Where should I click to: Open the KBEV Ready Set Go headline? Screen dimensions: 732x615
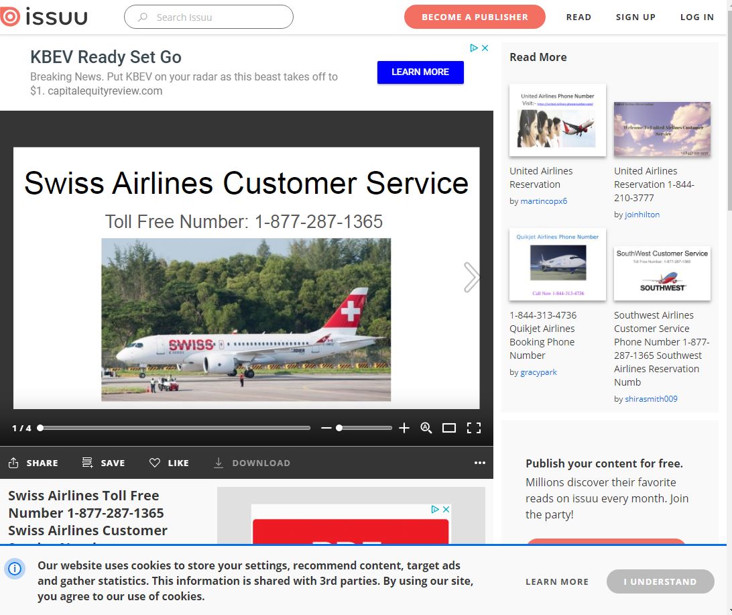[x=105, y=57]
